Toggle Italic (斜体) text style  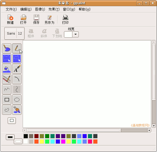(44, 33)
